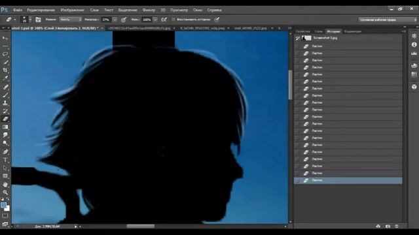Enable the Erase to History checkbox

click(x=173, y=20)
